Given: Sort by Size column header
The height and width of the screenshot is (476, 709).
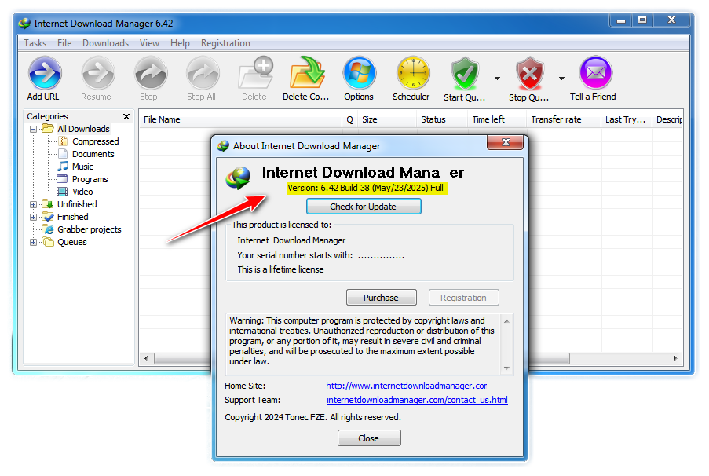Looking at the screenshot, I should (x=386, y=119).
